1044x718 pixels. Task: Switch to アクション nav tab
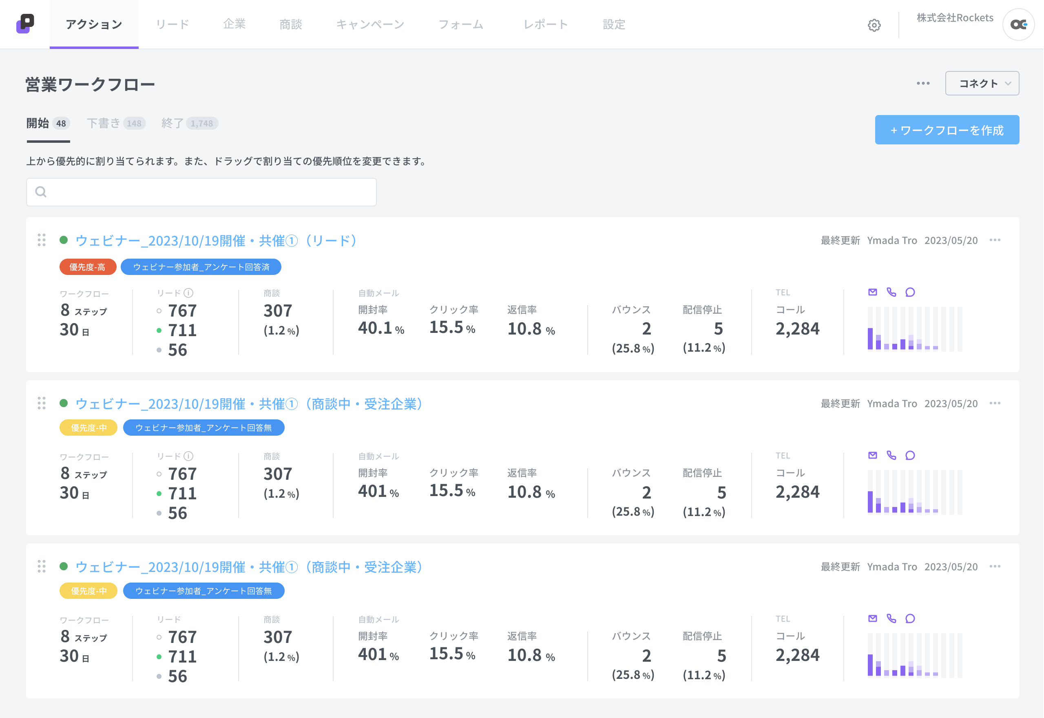click(94, 24)
